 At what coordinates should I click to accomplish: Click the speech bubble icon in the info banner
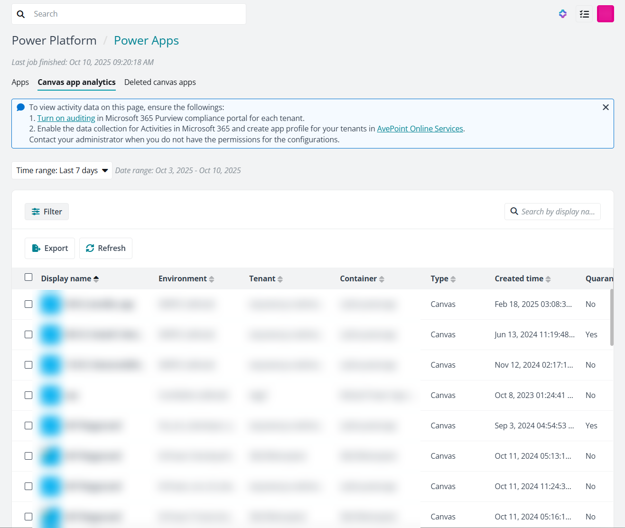click(x=20, y=107)
